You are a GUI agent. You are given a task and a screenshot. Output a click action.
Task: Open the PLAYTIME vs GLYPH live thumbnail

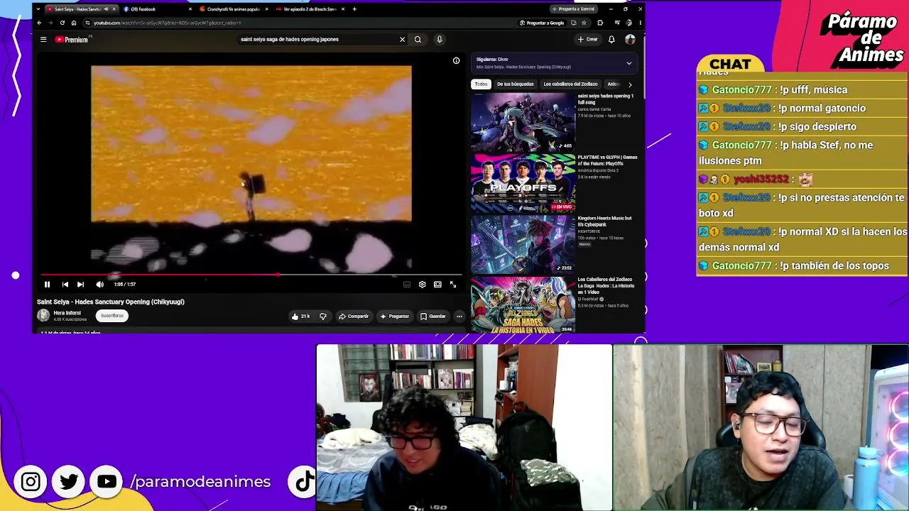coord(523,183)
